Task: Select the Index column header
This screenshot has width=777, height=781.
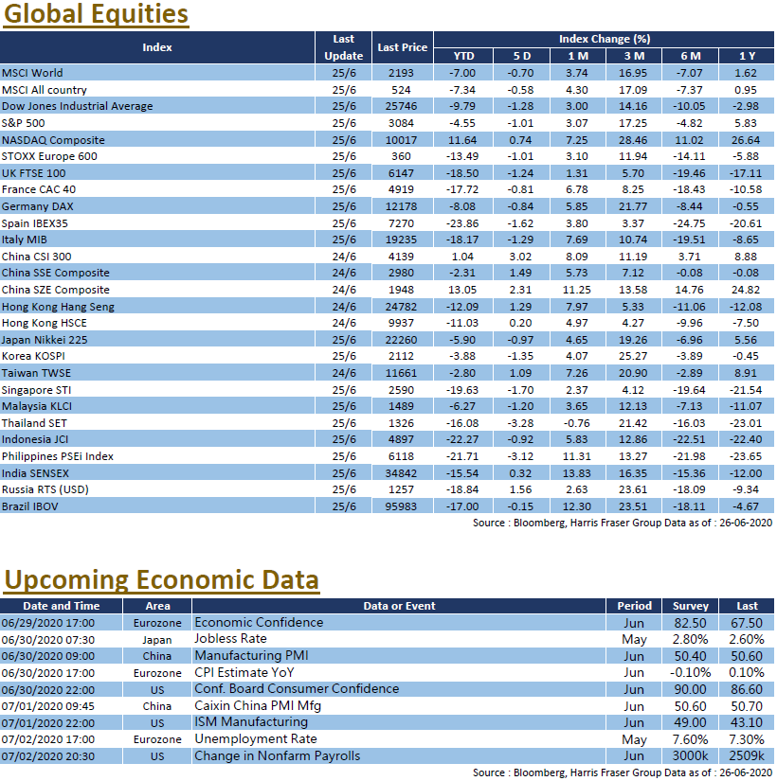Action: click(157, 47)
